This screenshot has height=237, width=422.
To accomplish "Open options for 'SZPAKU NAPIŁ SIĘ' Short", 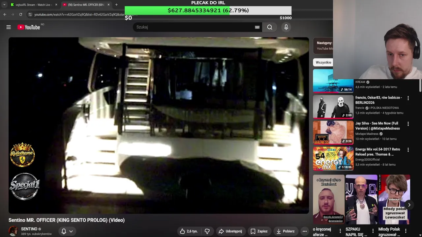I will (x=373, y=231).
